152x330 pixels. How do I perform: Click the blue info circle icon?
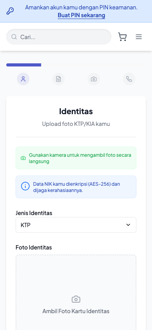(x=25, y=186)
